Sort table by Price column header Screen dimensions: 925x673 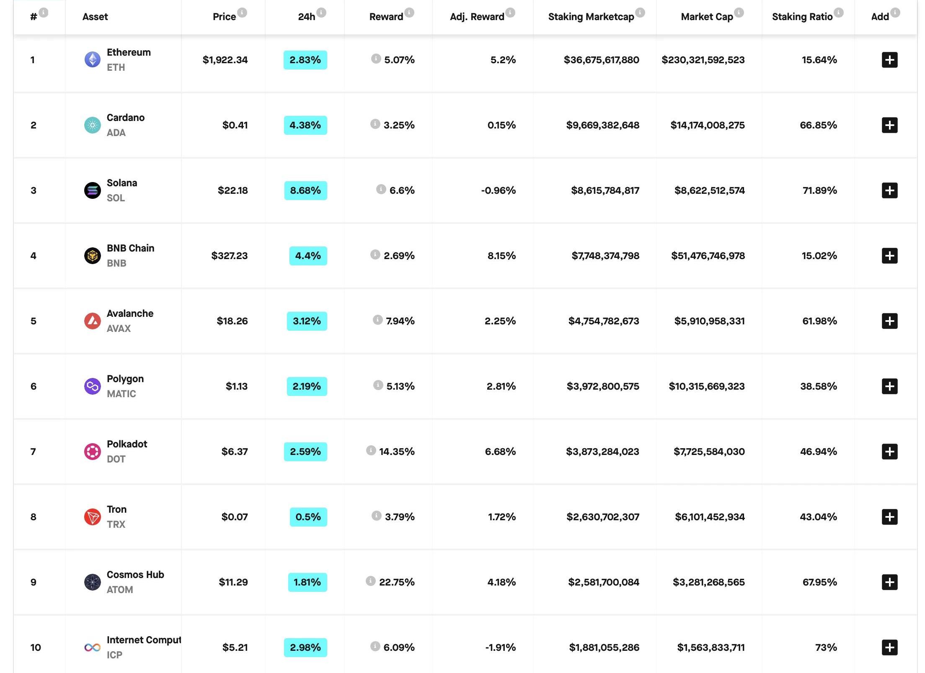224,17
